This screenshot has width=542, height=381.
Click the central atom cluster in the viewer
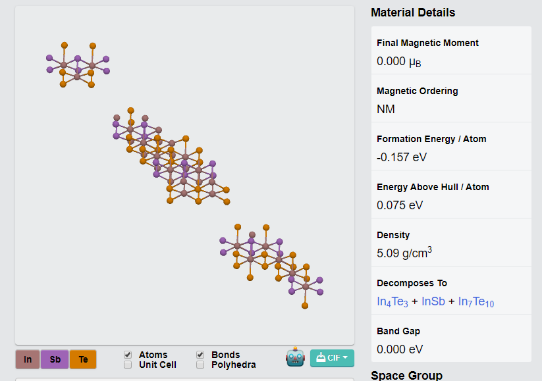171,158
